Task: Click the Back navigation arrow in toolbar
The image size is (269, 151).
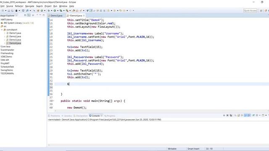Action: [x=124, y=10]
